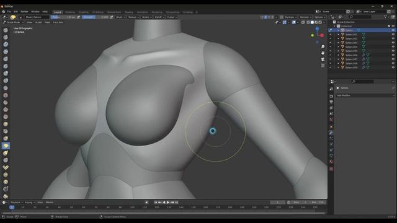This screenshot has height=223, width=397.
Task: Toggle X axis symmetry button
Action: pos(266,17)
